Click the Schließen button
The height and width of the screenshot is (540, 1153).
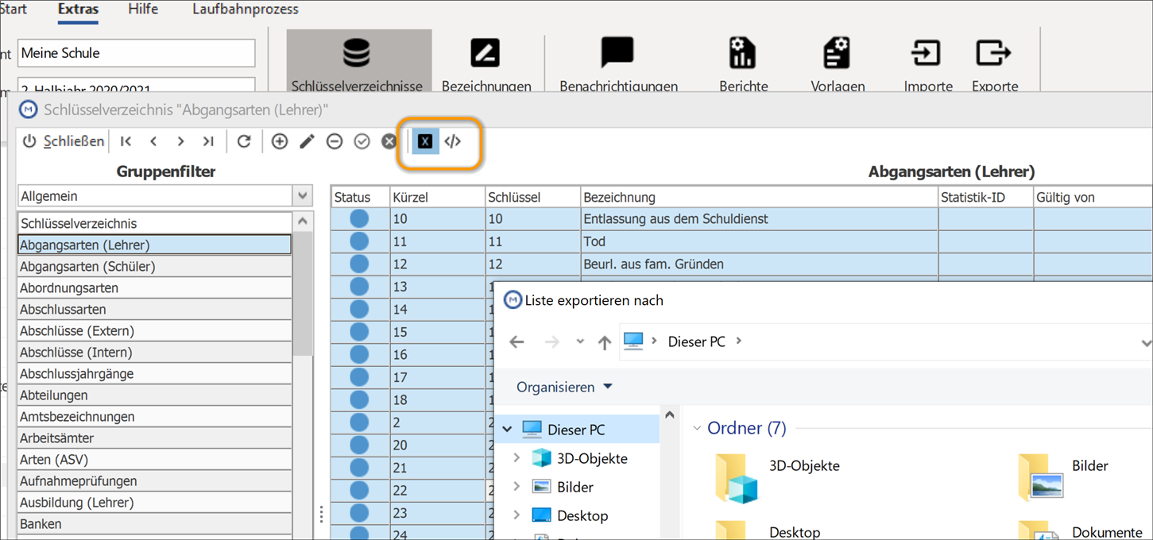[x=64, y=141]
